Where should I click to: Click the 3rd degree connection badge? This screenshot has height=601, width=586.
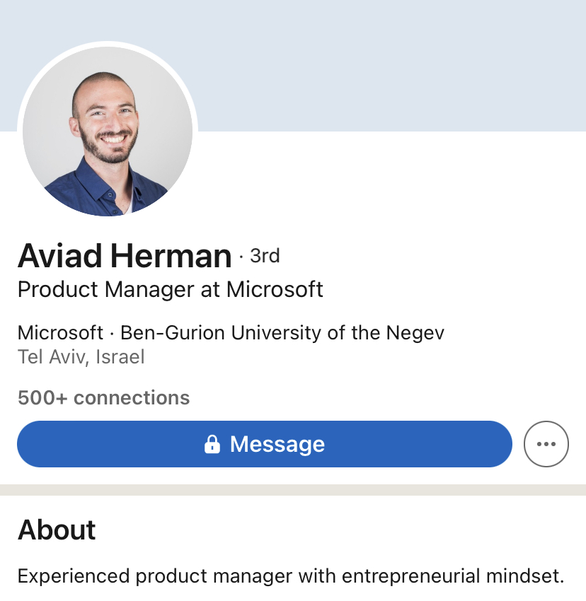pos(265,256)
